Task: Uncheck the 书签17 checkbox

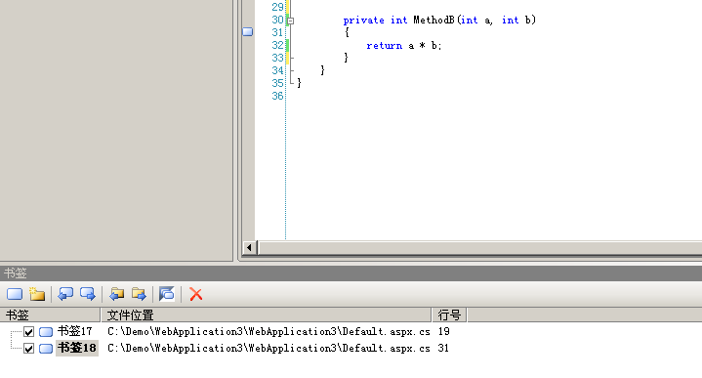Action: (28, 332)
